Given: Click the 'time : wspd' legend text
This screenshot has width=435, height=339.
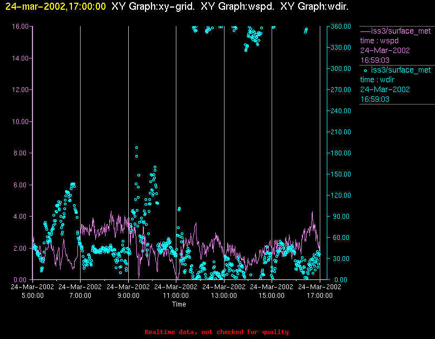Looking at the screenshot, I should pos(379,41).
